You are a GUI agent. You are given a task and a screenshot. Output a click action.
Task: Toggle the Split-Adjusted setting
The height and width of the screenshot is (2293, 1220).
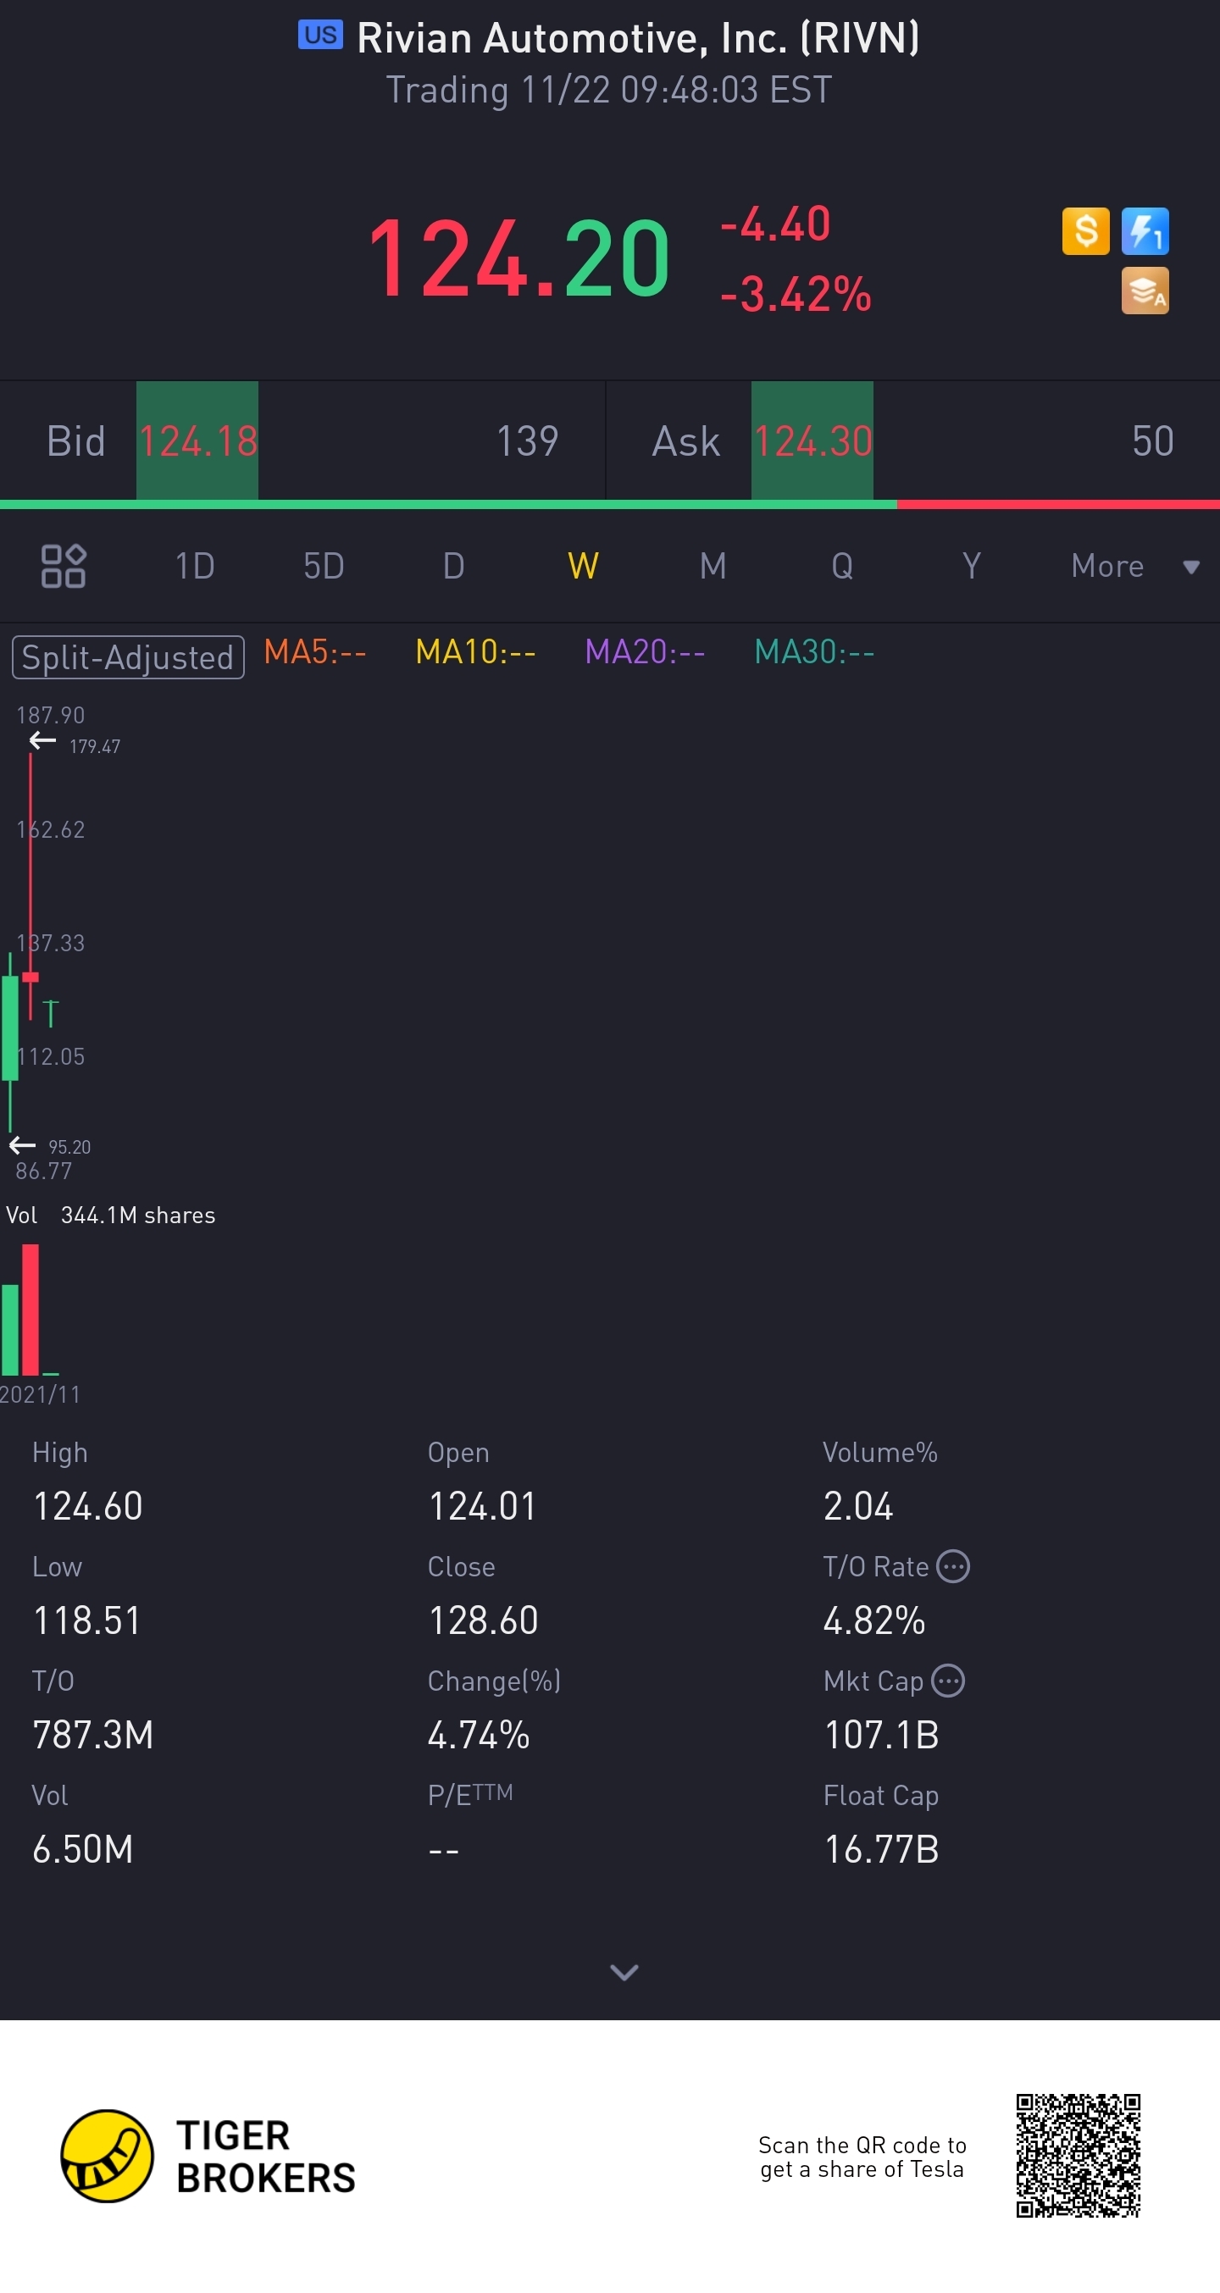[128, 658]
